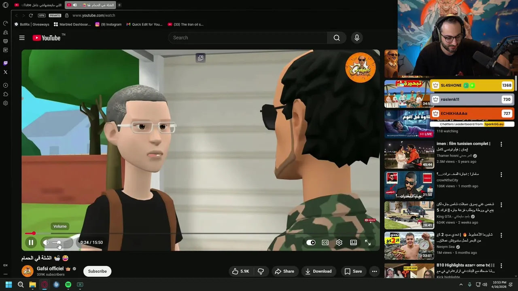Open the sidebar player icon
This screenshot has width=518, height=291.
[5, 85]
